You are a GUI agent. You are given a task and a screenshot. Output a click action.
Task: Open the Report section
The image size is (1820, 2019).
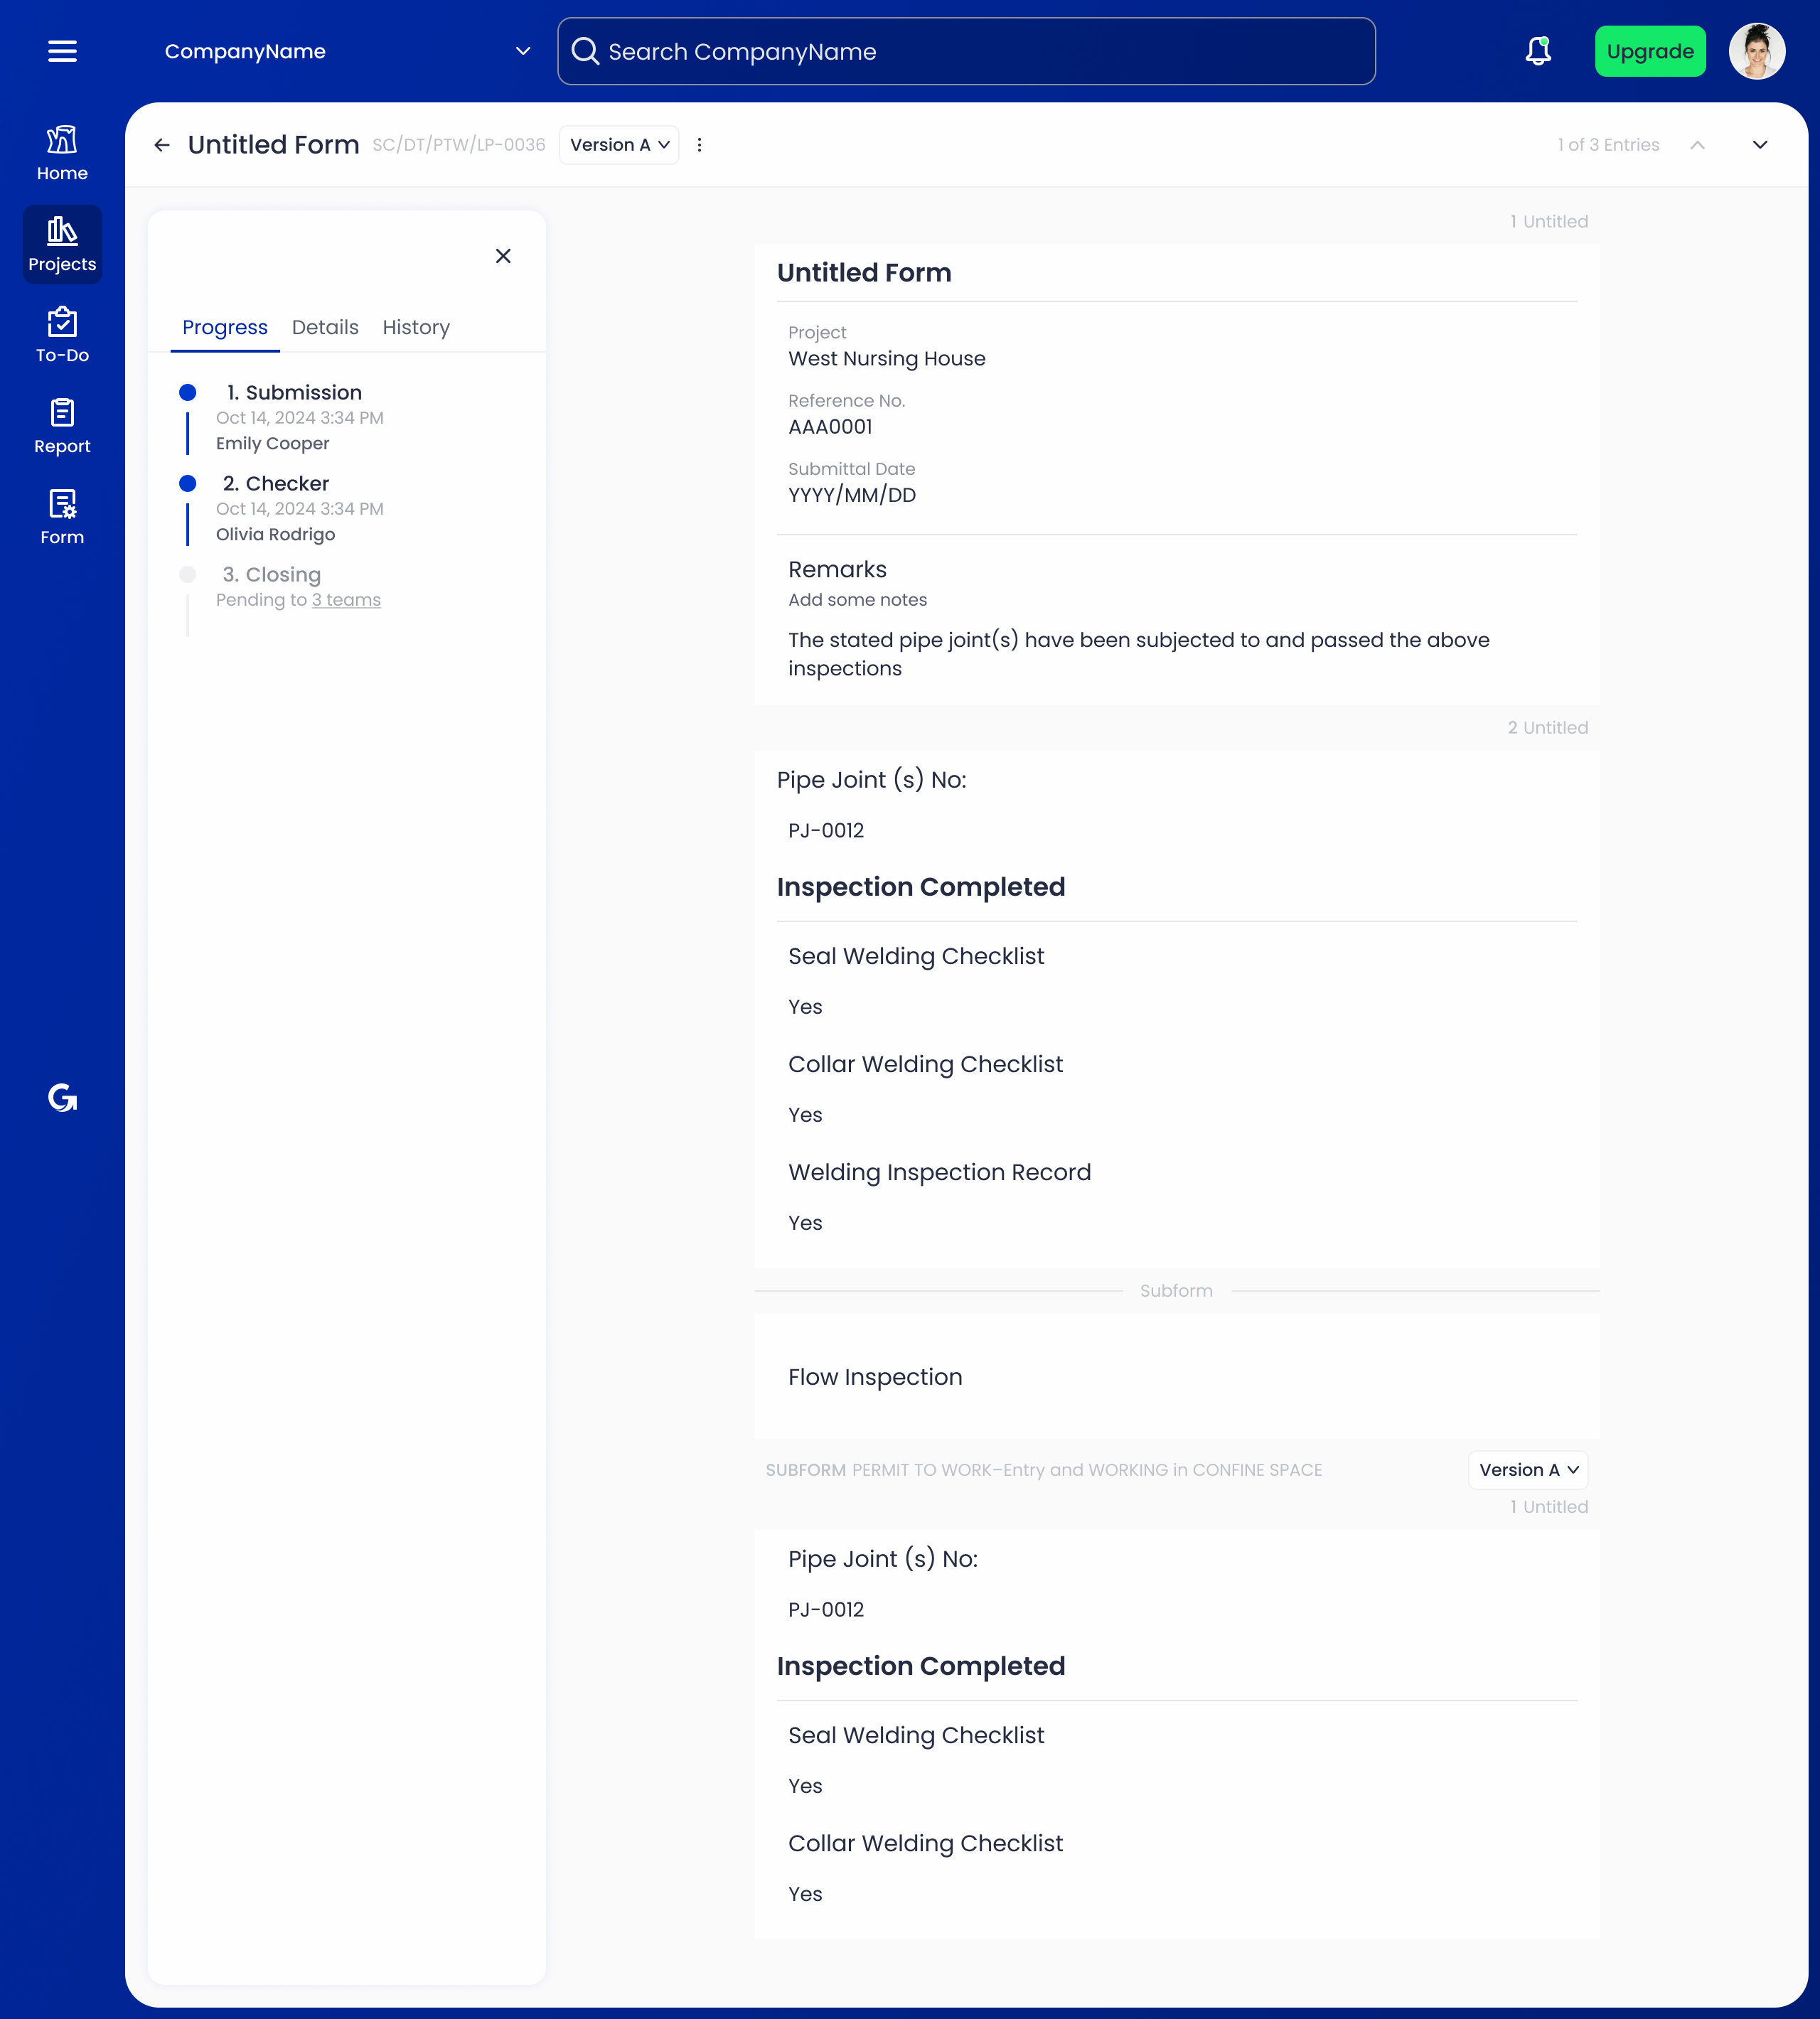click(x=62, y=427)
